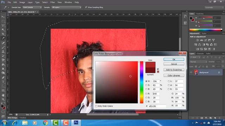Switch to the Channels tab
The image size is (225, 126).
[x=200, y=54]
